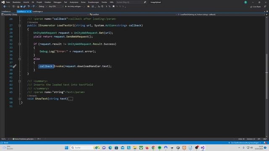Image resolution: width=269 pixels, height=151 pixels.
Task: Click the vertical editor scrollbar
Action: pos(267,76)
